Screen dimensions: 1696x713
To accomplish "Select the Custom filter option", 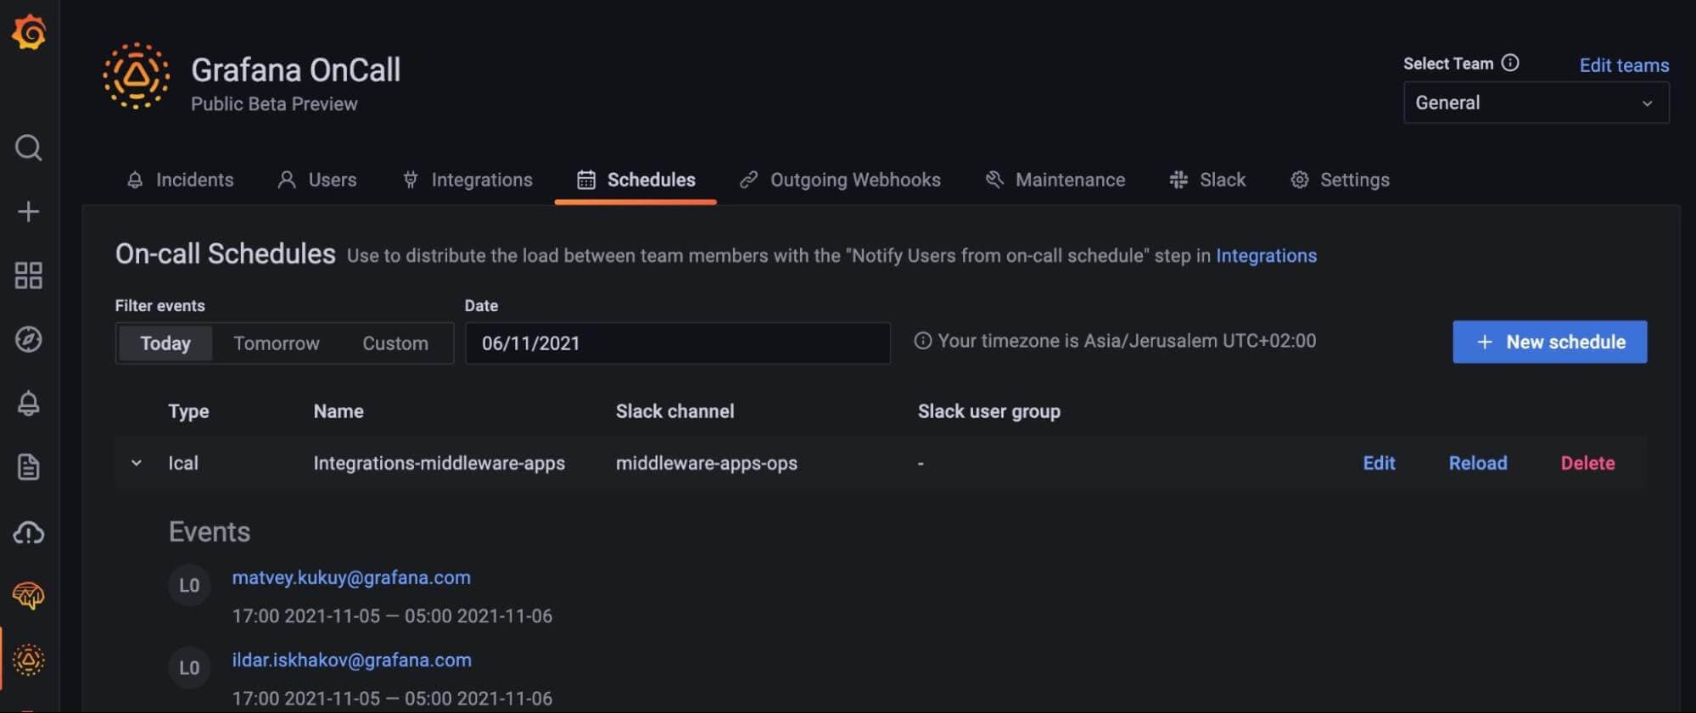I will click(x=395, y=343).
